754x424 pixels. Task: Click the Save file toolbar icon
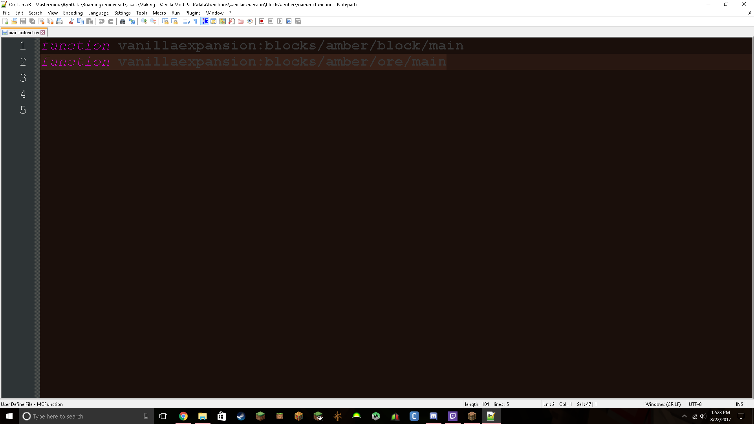(23, 21)
